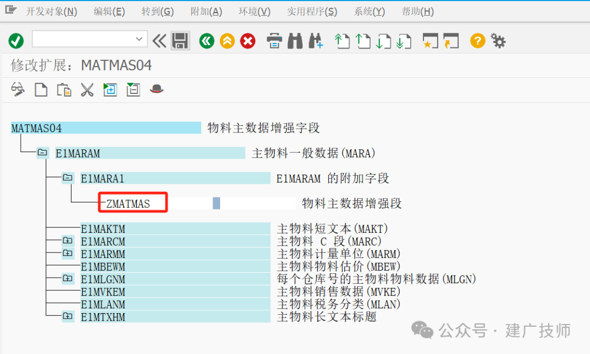Click the description 主物料长文本标题
The width and height of the screenshot is (590, 354).
click(327, 317)
